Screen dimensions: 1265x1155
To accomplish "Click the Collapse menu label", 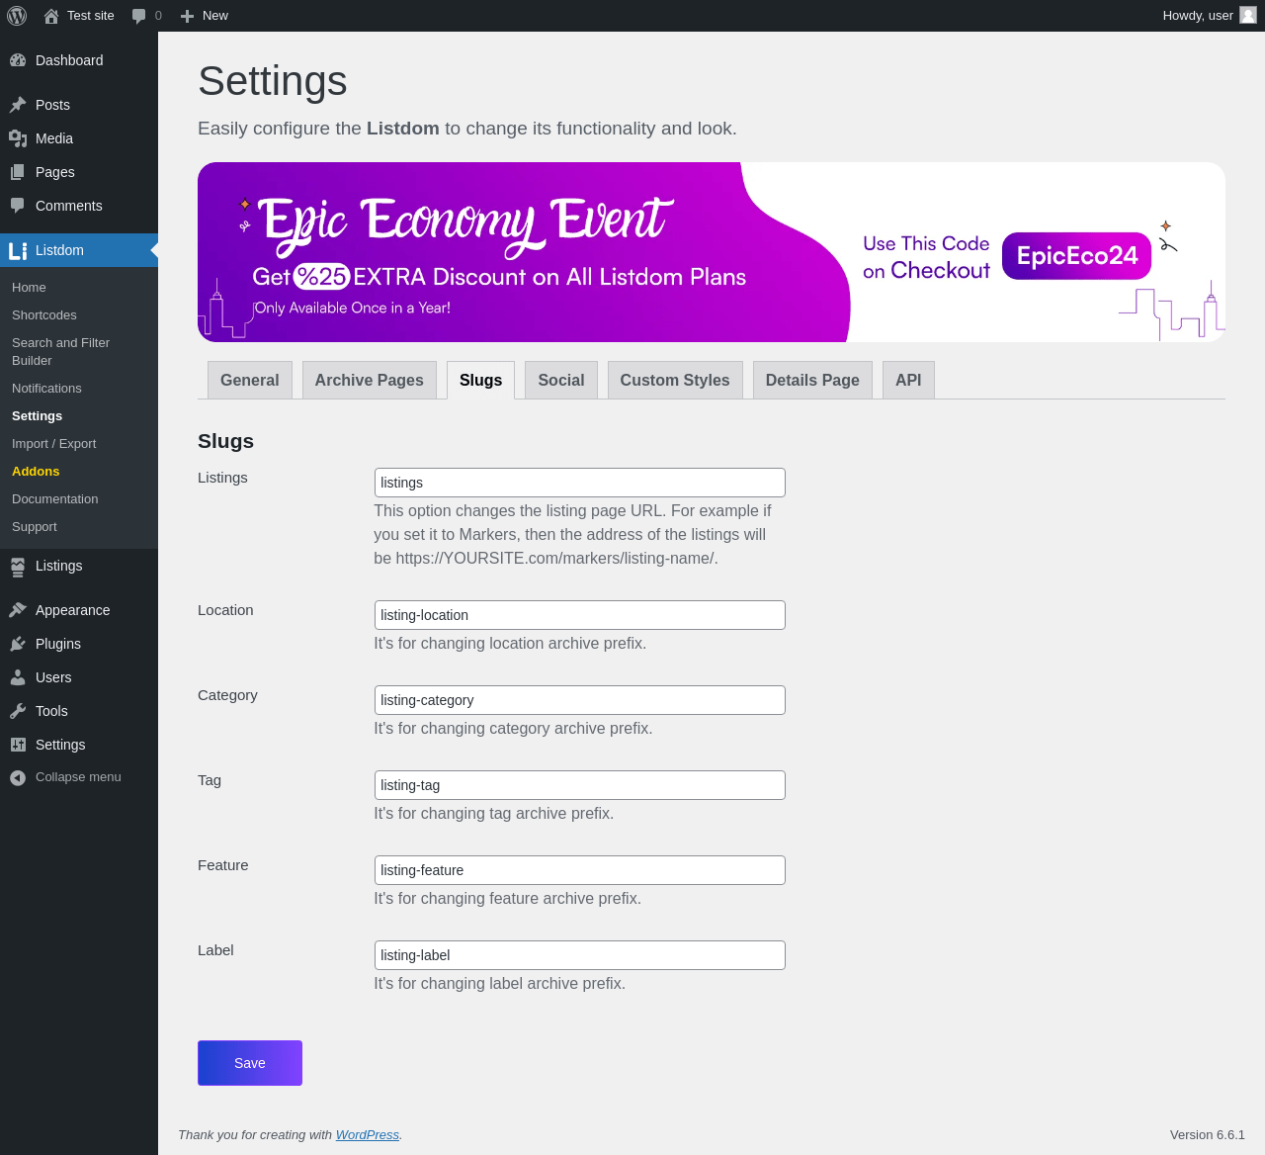I will point(78,777).
